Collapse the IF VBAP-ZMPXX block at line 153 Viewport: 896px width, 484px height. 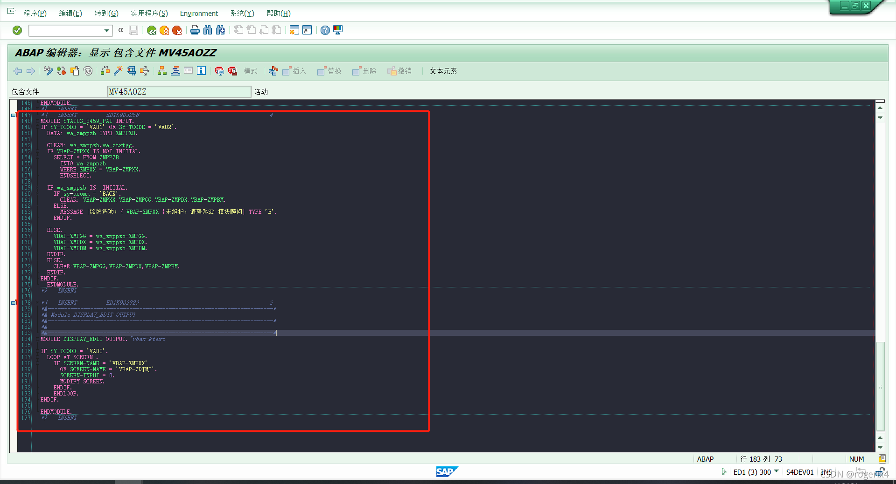(37, 151)
